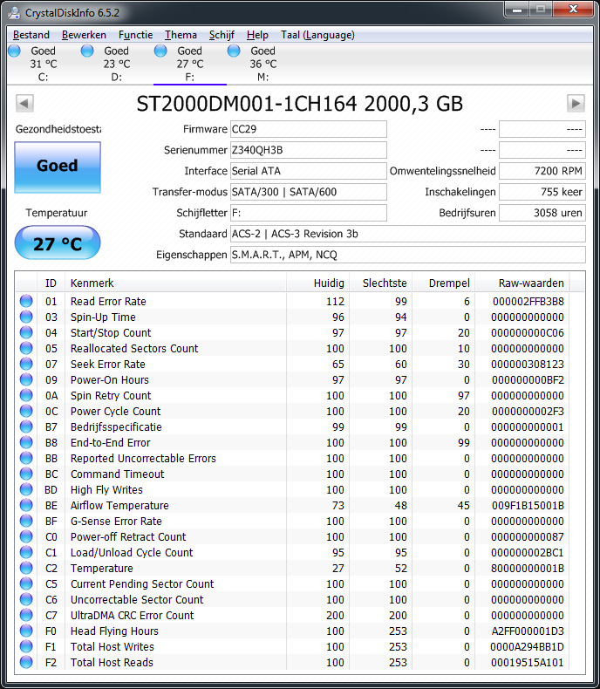This screenshot has width=600, height=689.
Task: Click the Schijfletter field F:
Action: pyautogui.click(x=309, y=213)
